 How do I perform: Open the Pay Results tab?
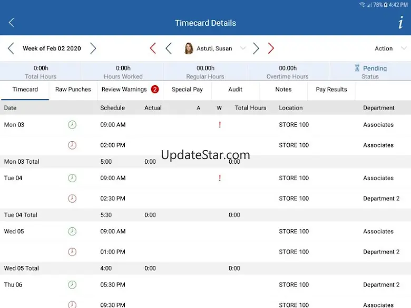click(331, 90)
